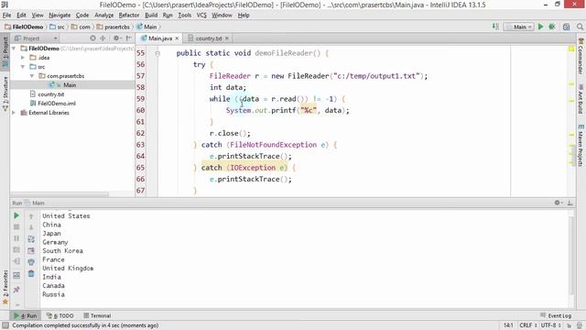The width and height of the screenshot is (586, 330).
Task: Change CRLF line separator in status bar
Action: pyautogui.click(x=528, y=325)
